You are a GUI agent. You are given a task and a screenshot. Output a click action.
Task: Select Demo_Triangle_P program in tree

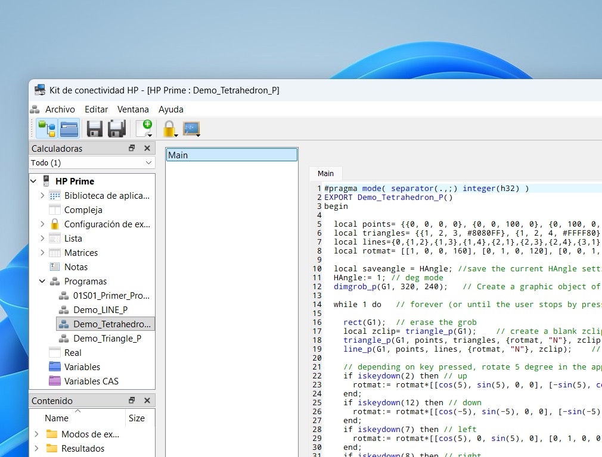[107, 339]
